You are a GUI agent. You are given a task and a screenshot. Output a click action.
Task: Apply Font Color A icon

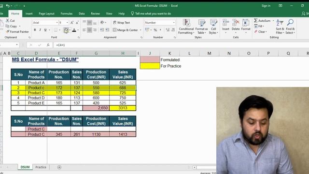(x=74, y=30)
